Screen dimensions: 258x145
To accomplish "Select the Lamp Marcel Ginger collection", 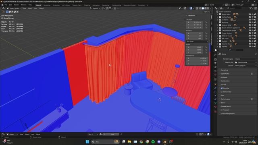I will [229, 31].
